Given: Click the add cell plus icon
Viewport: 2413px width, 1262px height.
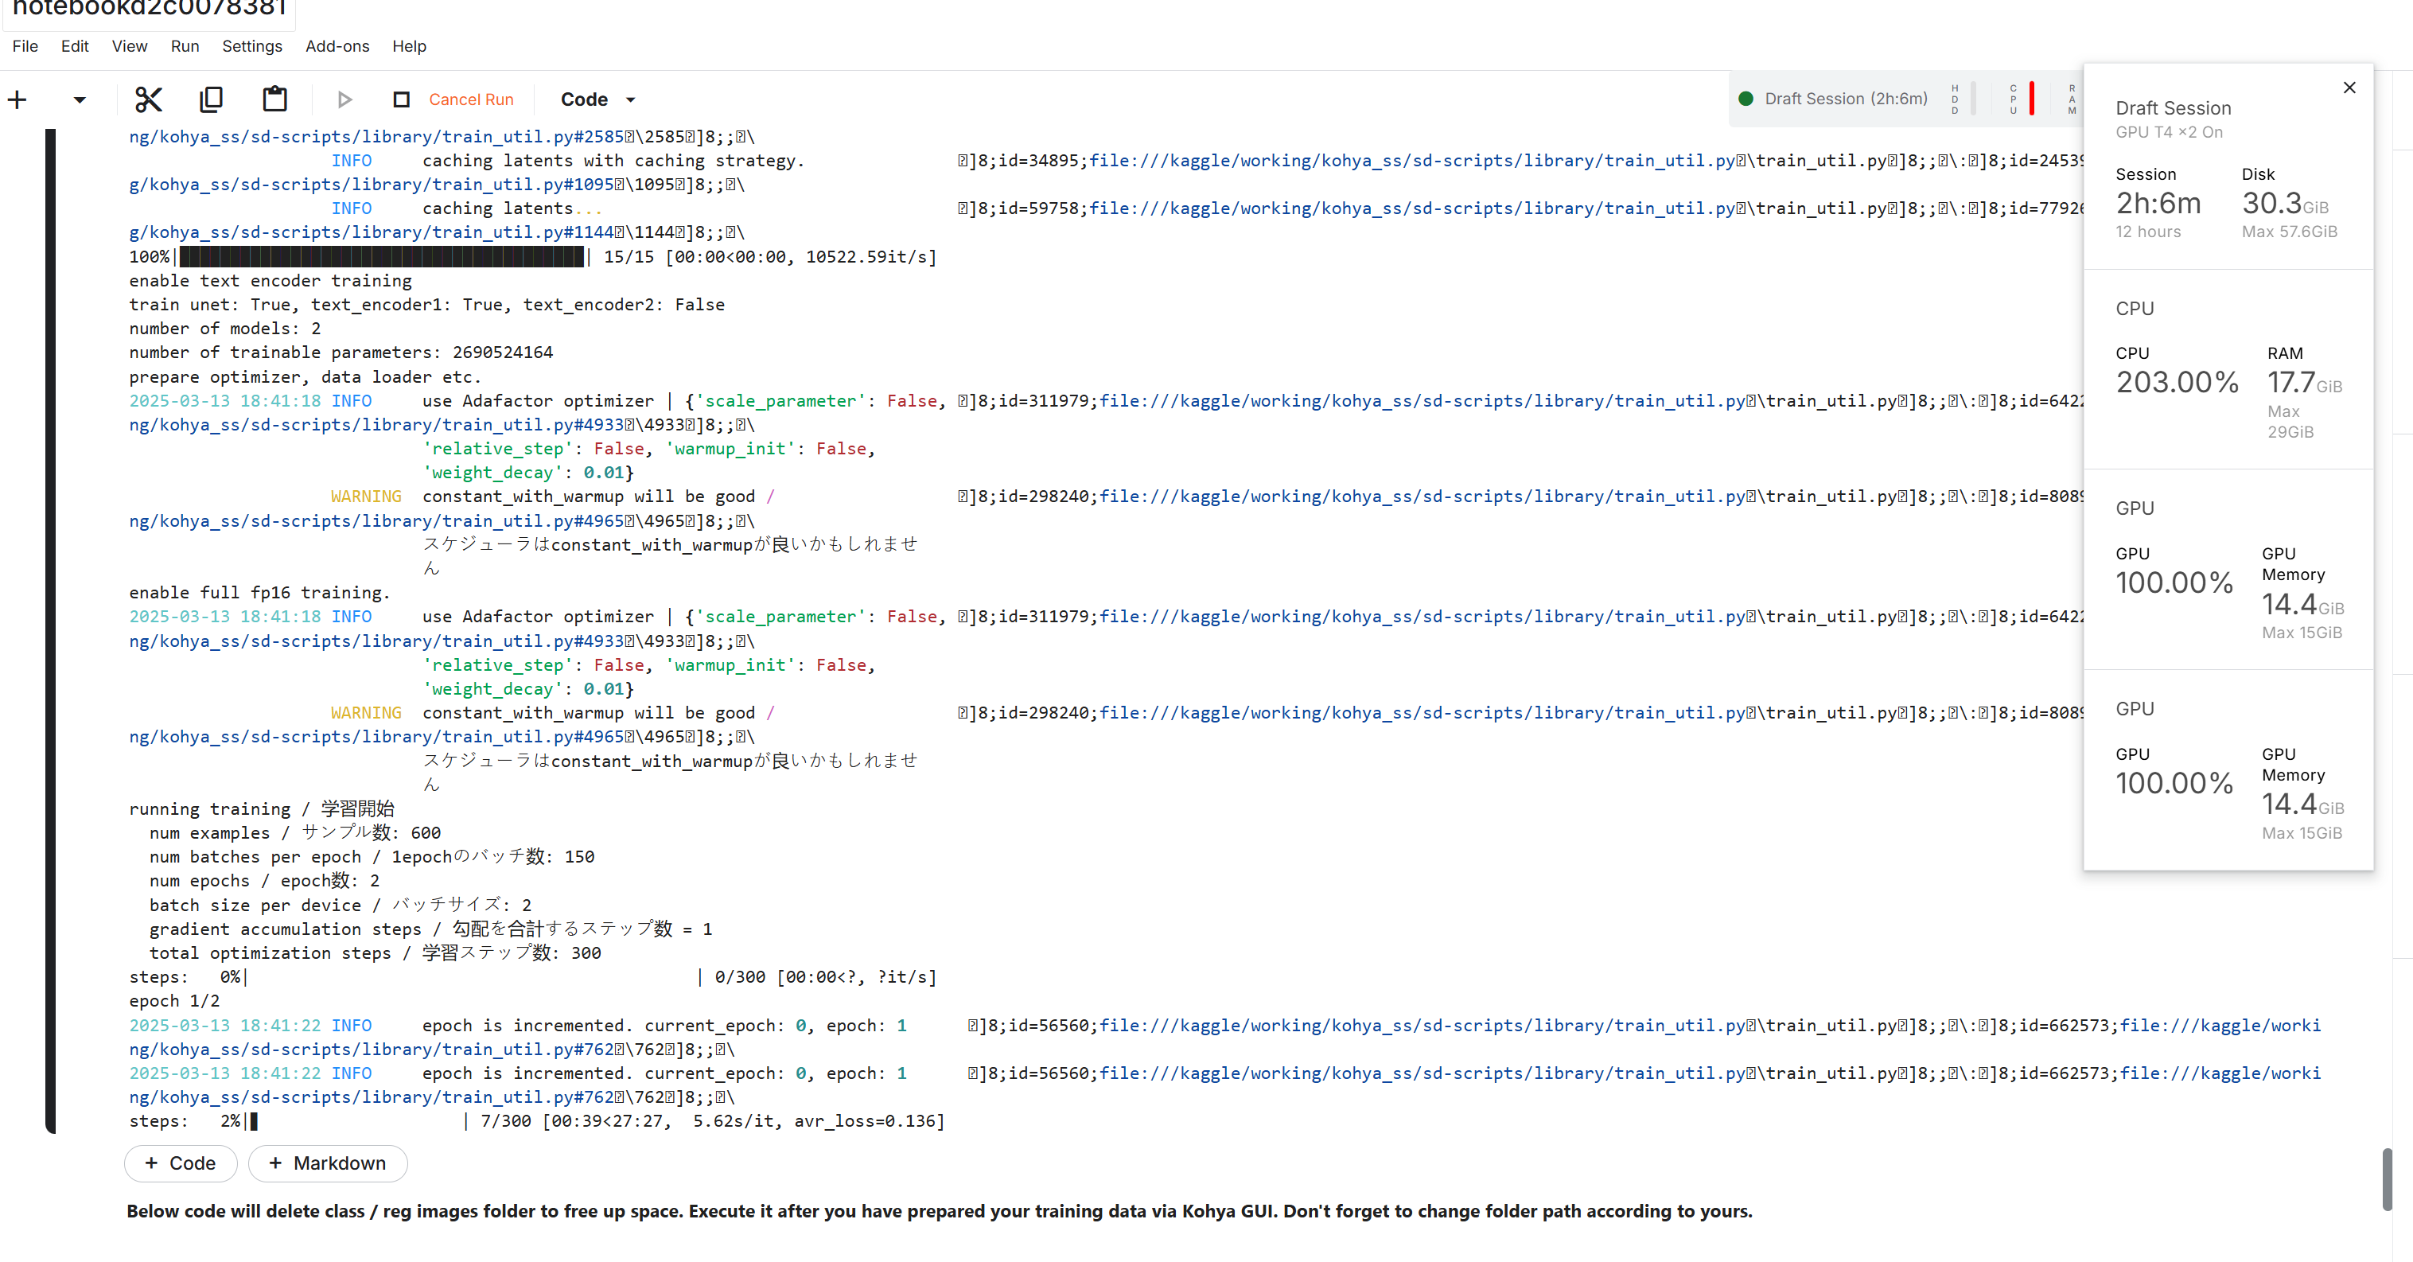Looking at the screenshot, I should (x=17, y=99).
